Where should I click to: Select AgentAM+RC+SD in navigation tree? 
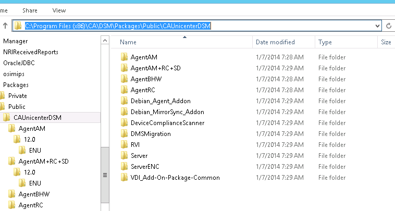tap(44, 162)
